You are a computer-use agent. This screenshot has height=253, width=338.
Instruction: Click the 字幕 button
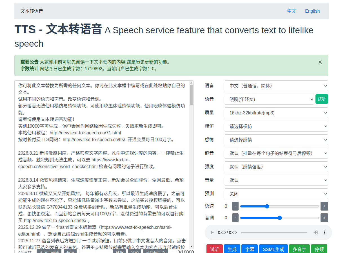pos(250,249)
